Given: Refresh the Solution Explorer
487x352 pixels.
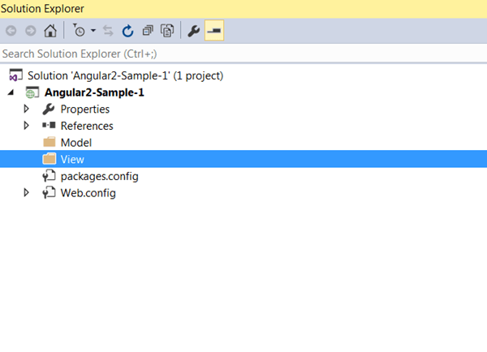Looking at the screenshot, I should 127,32.
